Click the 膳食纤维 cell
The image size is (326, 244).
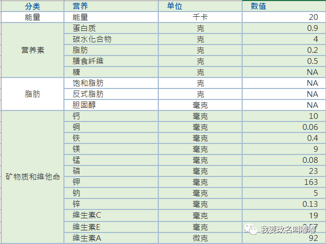pyautogui.click(x=111, y=61)
